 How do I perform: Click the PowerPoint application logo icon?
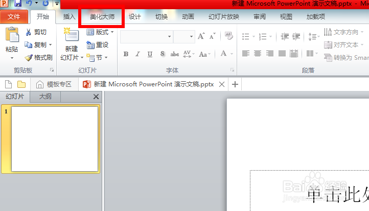click(x=4, y=3)
